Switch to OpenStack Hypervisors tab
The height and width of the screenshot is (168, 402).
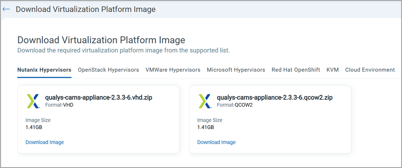[108, 70]
